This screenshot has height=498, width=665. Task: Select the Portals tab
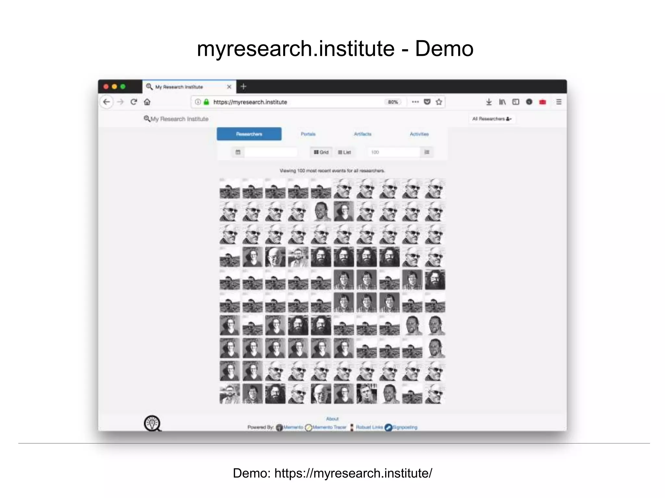click(x=308, y=134)
